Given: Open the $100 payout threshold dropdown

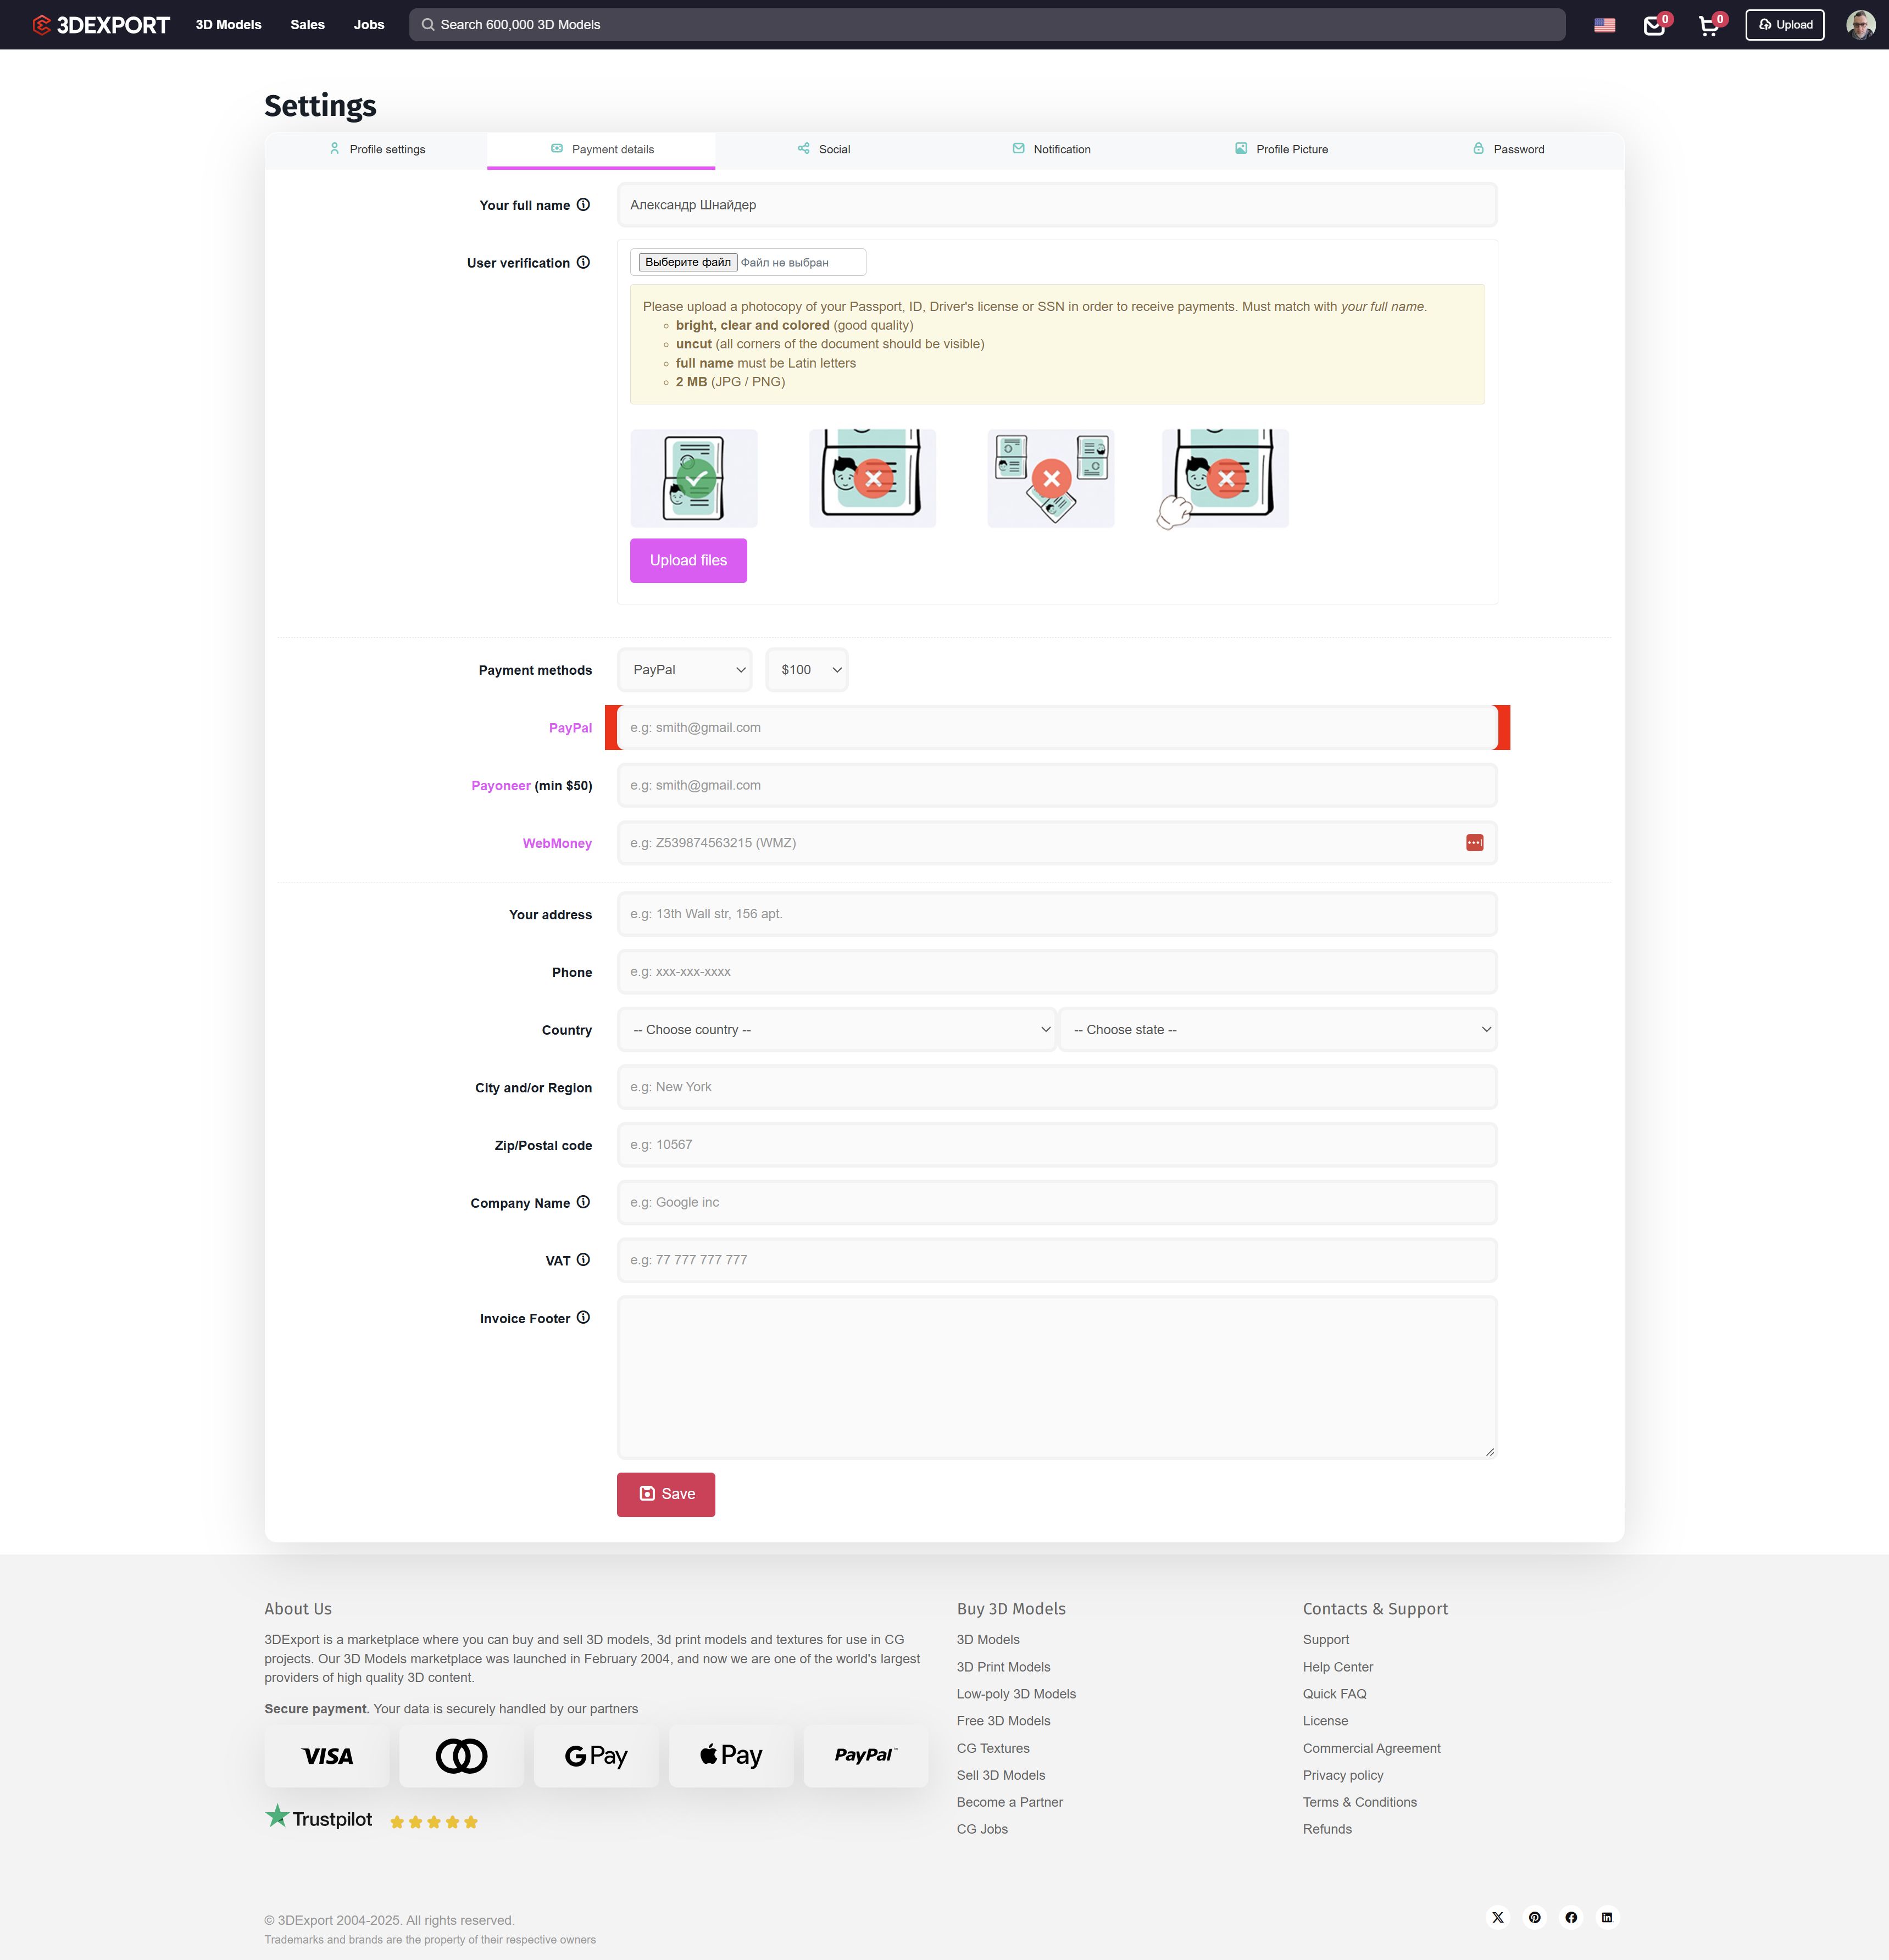Looking at the screenshot, I should pos(807,670).
